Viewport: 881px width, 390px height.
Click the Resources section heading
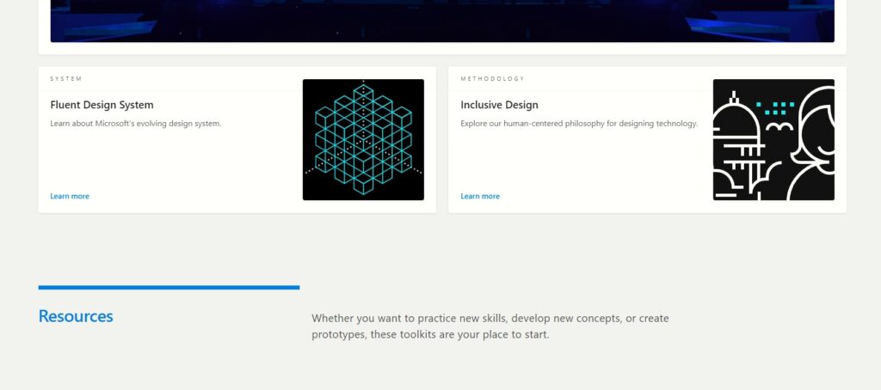(76, 316)
